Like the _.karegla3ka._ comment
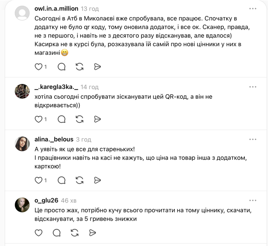Viewport: 268px width, 246px height. point(39,119)
